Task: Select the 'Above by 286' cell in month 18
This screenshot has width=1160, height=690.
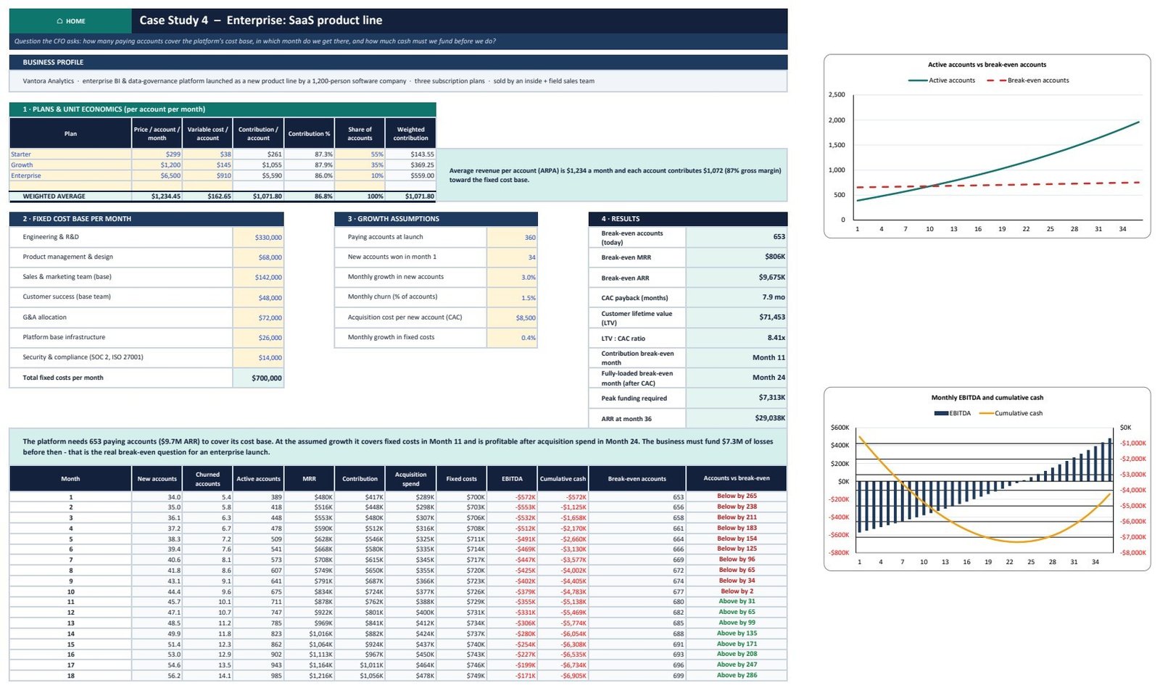Action: pos(737,676)
